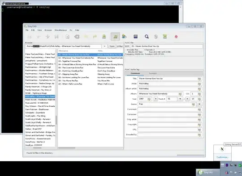Screen dimensions: 242x176
Task: Toggle the tree browser view button
Action: [115, 37]
